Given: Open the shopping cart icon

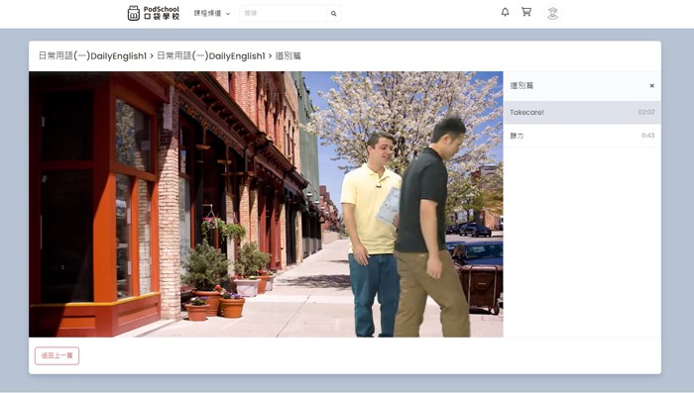Looking at the screenshot, I should [526, 12].
